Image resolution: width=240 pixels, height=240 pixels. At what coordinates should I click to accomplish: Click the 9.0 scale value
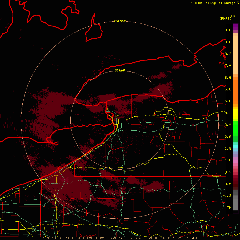228,42
